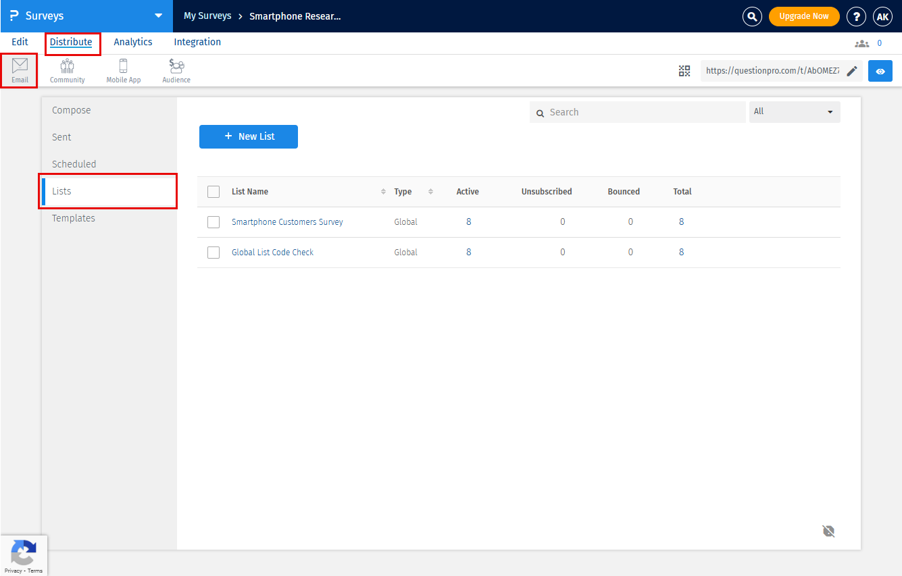Image resolution: width=902 pixels, height=576 pixels.
Task: Click the QR code icon
Action: [684, 71]
